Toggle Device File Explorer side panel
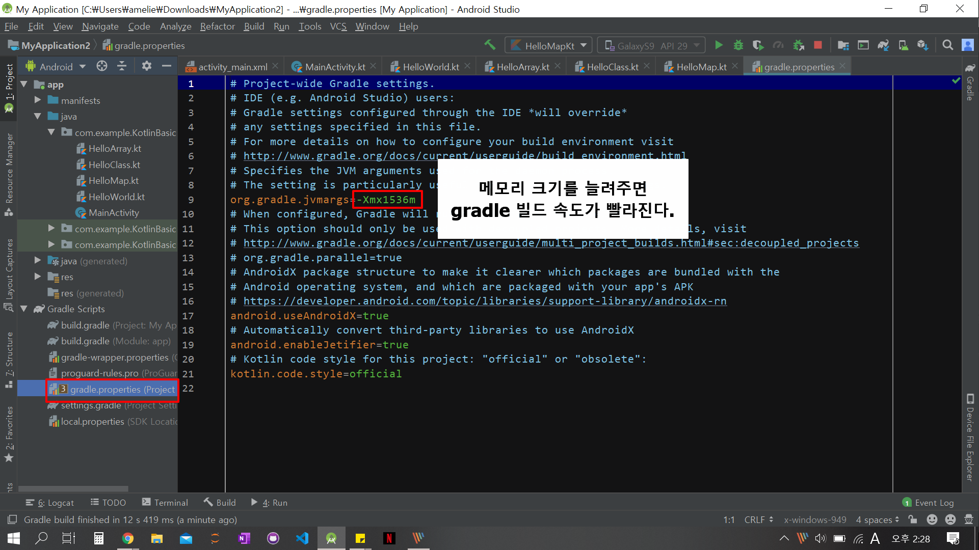The image size is (979, 550). (970, 438)
